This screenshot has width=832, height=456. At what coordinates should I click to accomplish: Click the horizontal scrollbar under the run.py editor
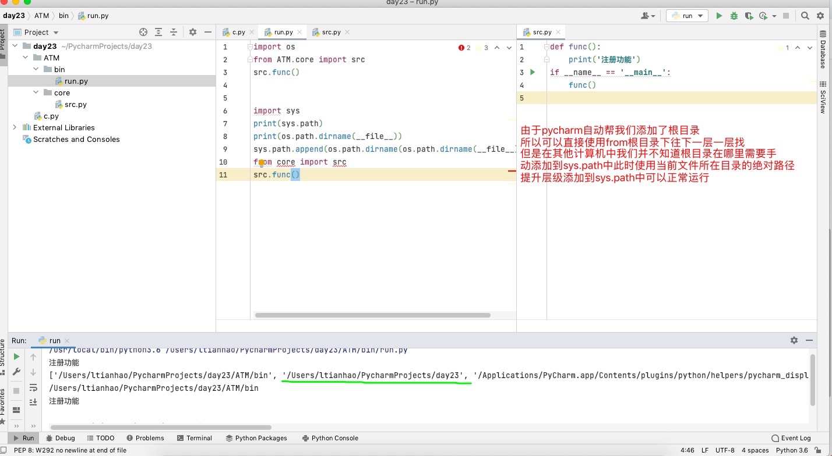tap(373, 315)
